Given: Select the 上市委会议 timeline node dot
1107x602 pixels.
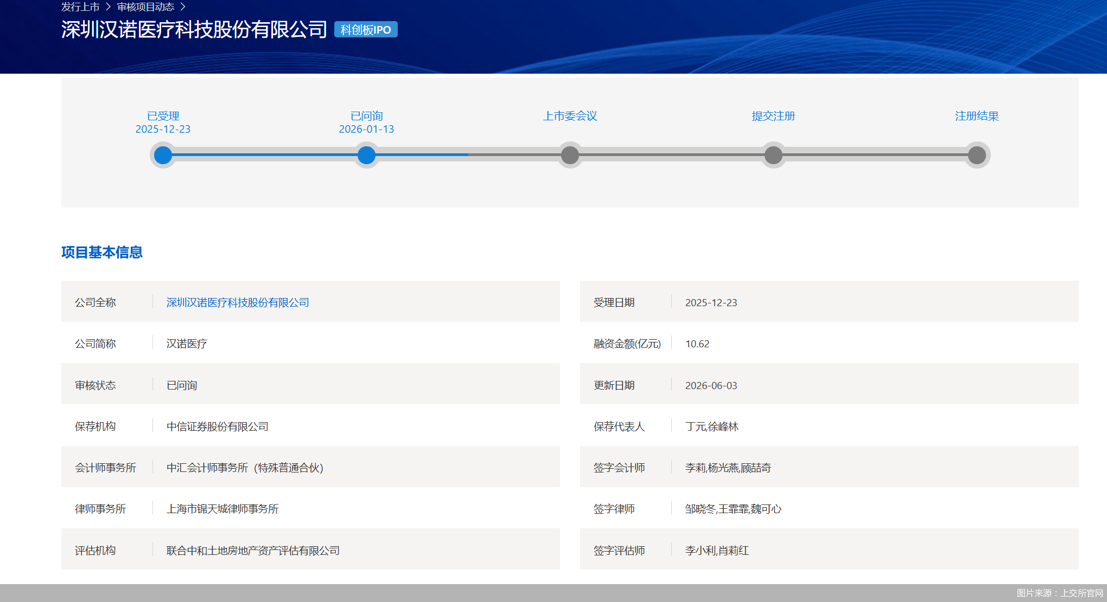Looking at the screenshot, I should pyautogui.click(x=570, y=156).
